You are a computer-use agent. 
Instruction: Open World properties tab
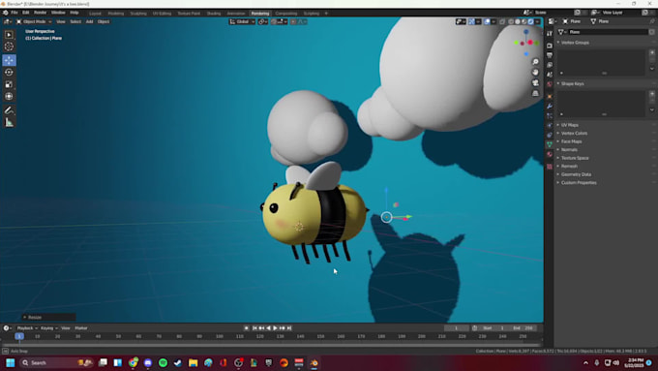click(x=550, y=84)
